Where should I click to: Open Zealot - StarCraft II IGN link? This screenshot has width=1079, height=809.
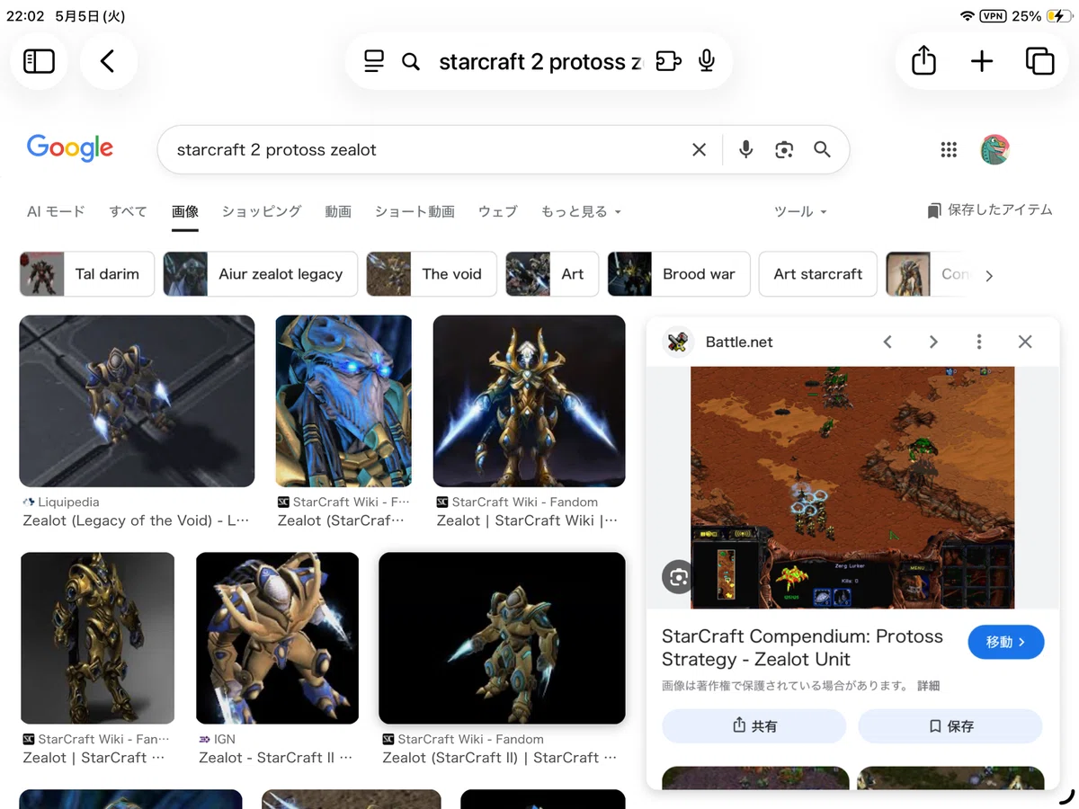[x=275, y=758]
